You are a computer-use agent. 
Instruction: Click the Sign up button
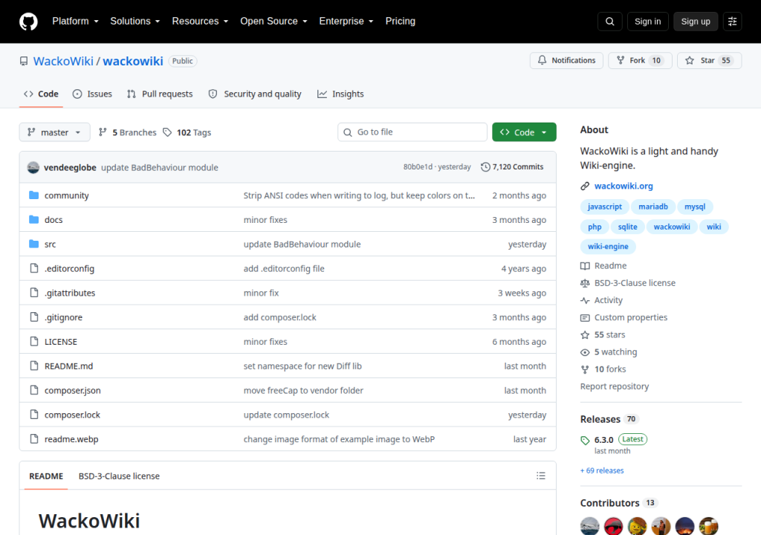click(696, 22)
